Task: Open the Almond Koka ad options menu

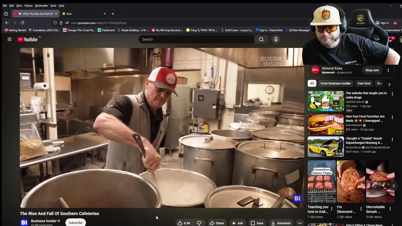Action: (388, 70)
